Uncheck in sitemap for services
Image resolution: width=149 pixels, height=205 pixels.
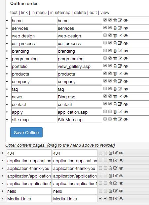point(110,27)
